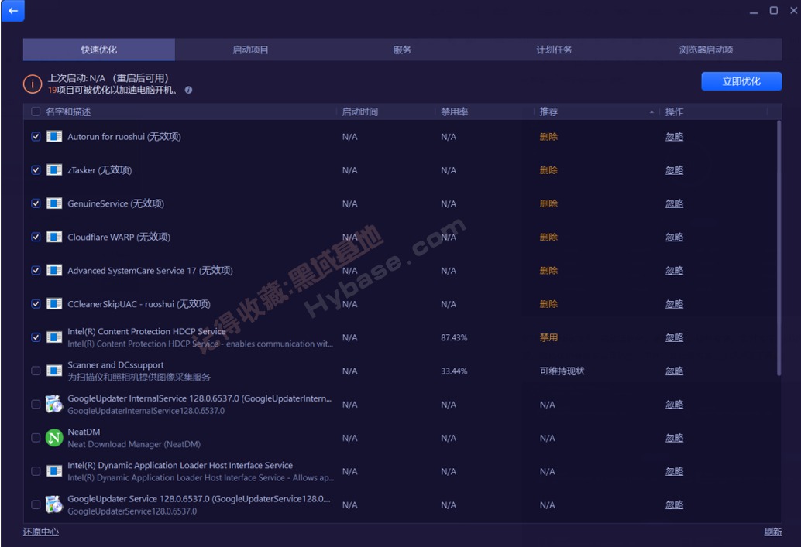
Task: Click 忽略 for Intel HDCP Service
Action: [x=674, y=337]
